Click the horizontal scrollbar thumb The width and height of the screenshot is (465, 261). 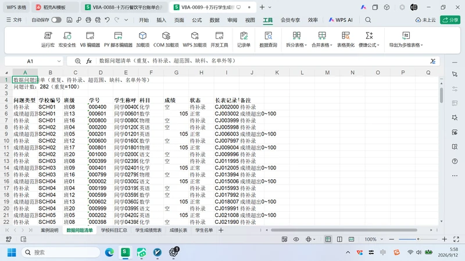point(344,230)
